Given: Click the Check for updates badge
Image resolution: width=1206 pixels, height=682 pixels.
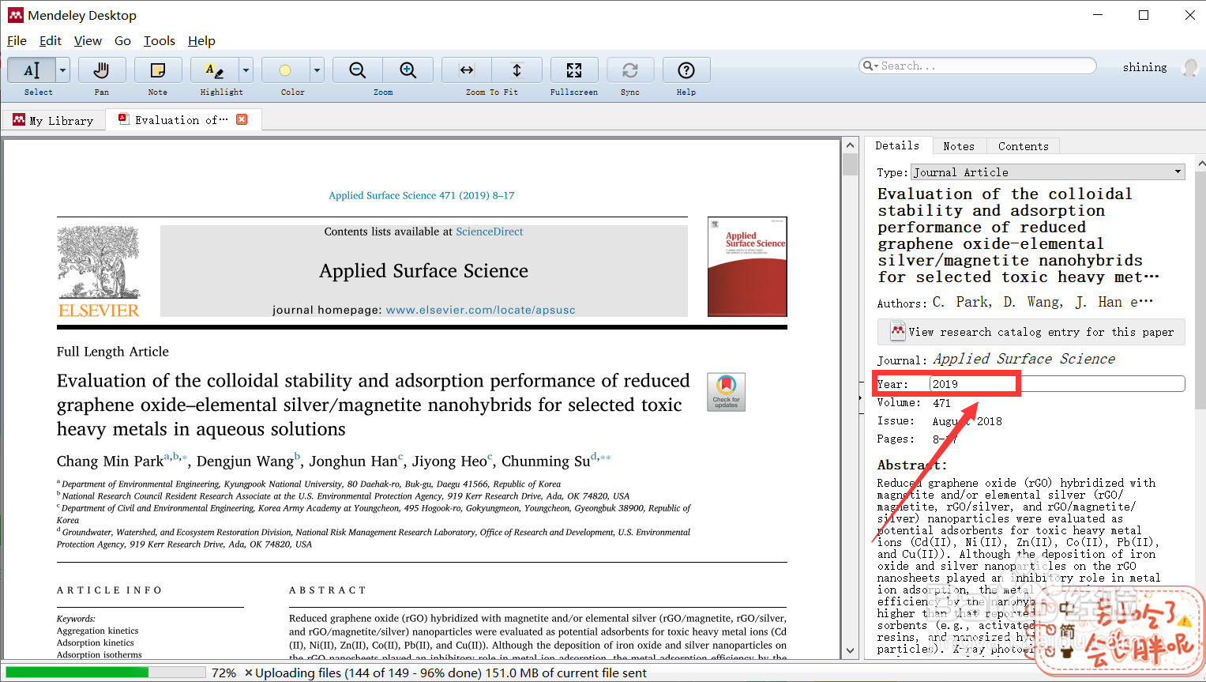Looking at the screenshot, I should click(x=726, y=392).
